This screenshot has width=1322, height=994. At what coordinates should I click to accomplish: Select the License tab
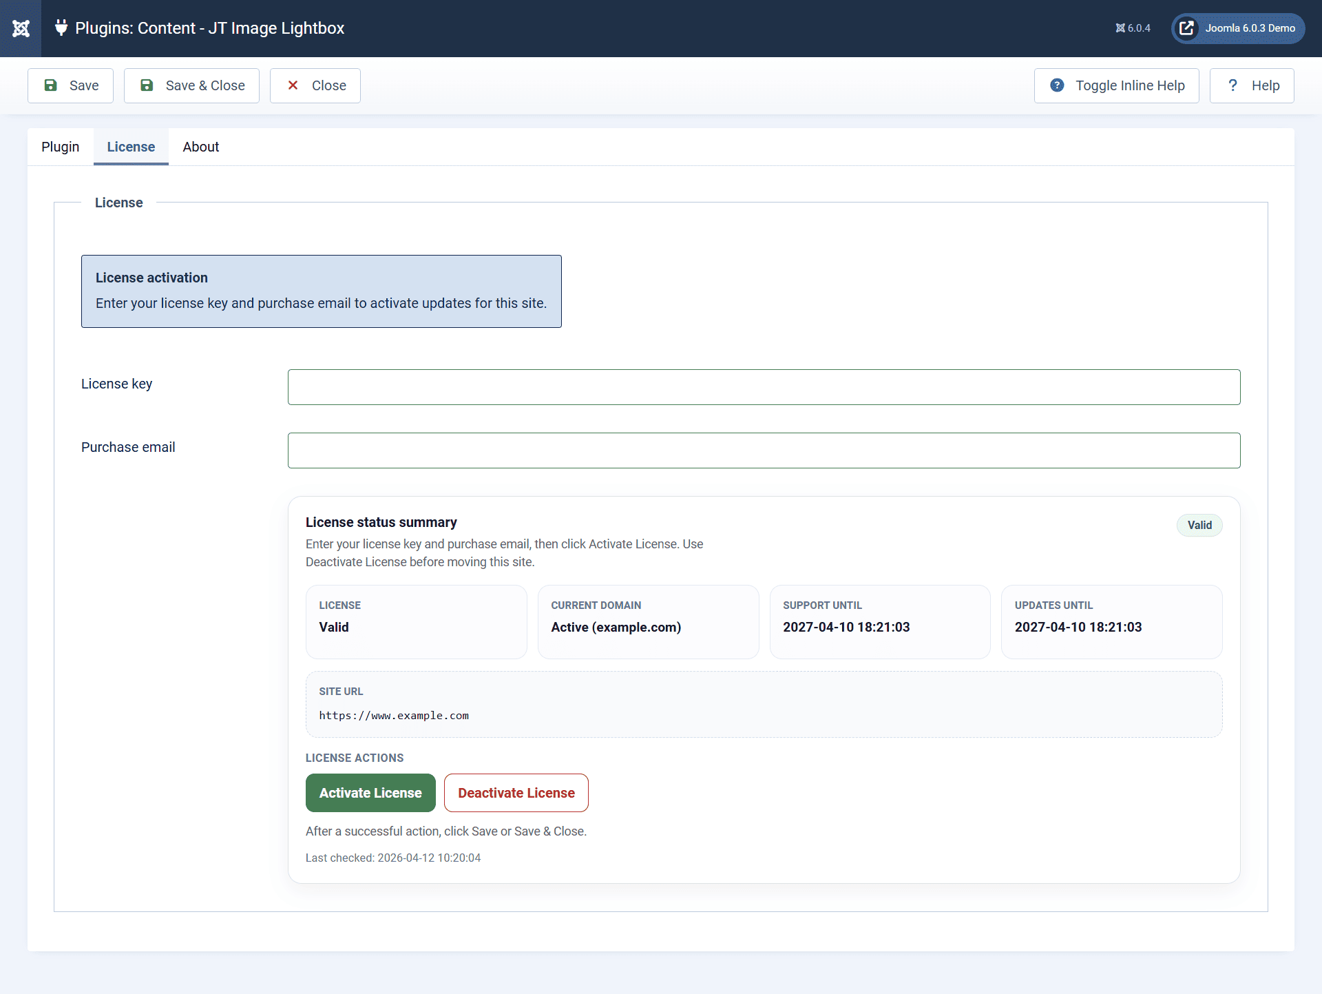[131, 147]
